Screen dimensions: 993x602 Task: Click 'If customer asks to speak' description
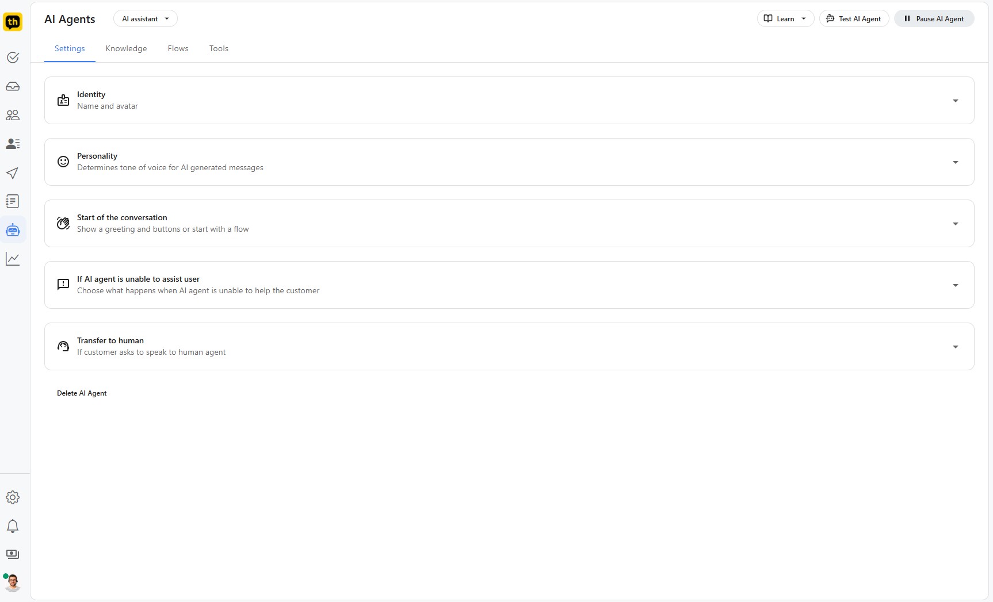click(x=151, y=352)
